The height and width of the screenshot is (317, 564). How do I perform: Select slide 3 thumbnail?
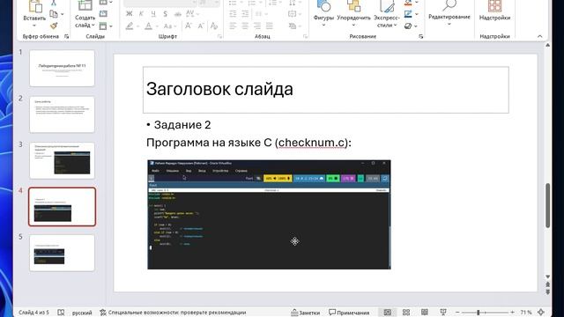point(62,160)
